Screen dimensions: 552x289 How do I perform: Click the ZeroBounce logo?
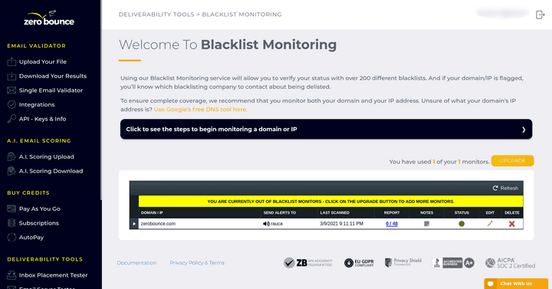tap(49, 18)
